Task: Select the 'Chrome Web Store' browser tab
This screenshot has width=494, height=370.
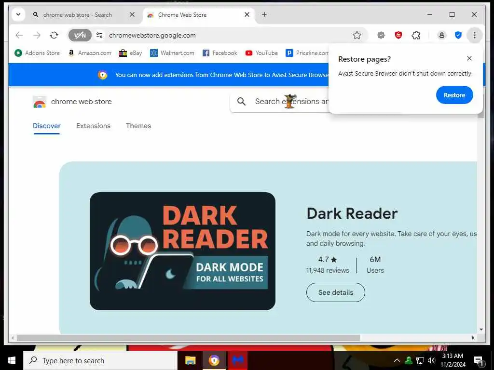Action: pos(182,15)
